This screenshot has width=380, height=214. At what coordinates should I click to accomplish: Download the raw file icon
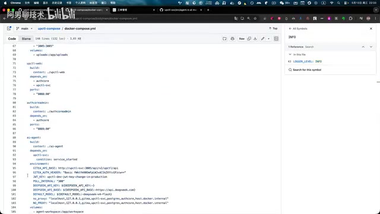pos(255,39)
